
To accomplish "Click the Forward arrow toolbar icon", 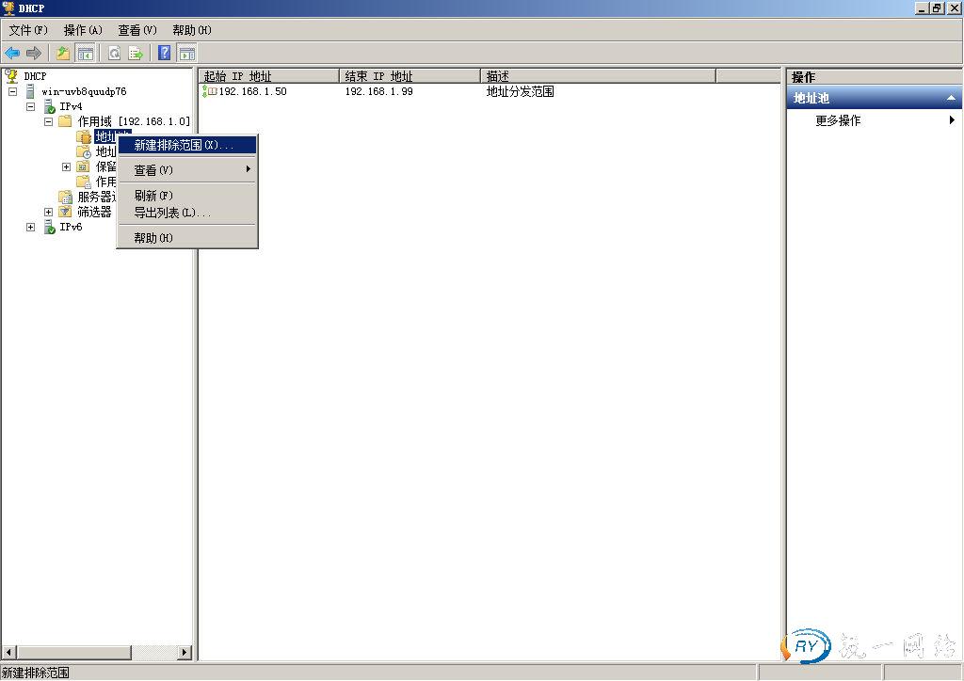I will coord(34,54).
